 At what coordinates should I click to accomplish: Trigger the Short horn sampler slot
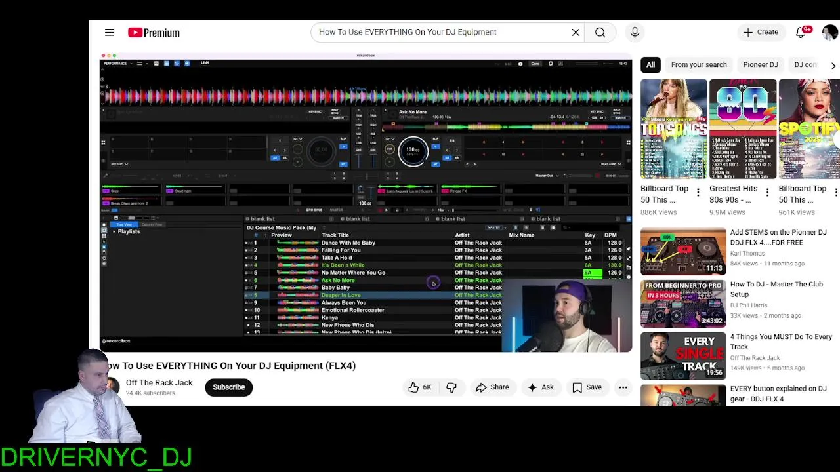[196, 189]
